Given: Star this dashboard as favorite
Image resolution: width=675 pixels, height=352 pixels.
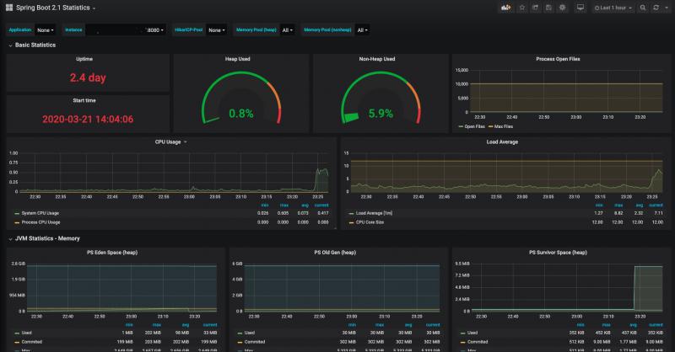Looking at the screenshot, I should [522, 8].
